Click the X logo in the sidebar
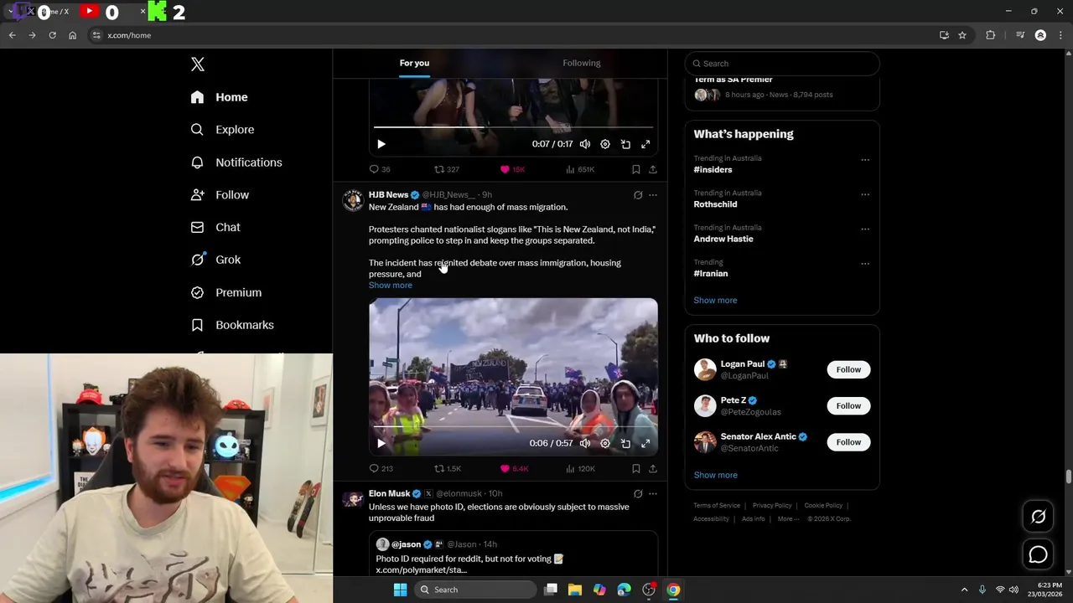This screenshot has height=603, width=1073. pyautogui.click(x=198, y=64)
